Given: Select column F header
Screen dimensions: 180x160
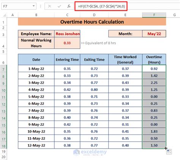Looking at the screenshot, I should (154, 15).
